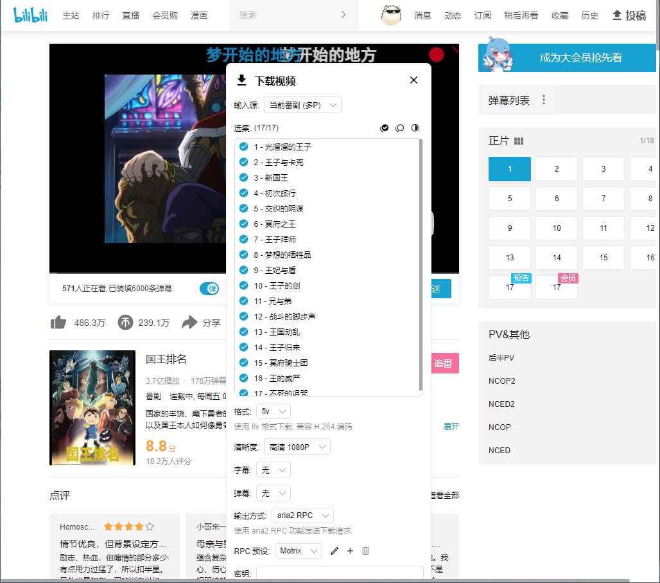This screenshot has width=660, height=583.
Task: Select episode 10 in 正片 list
Action: point(557,228)
